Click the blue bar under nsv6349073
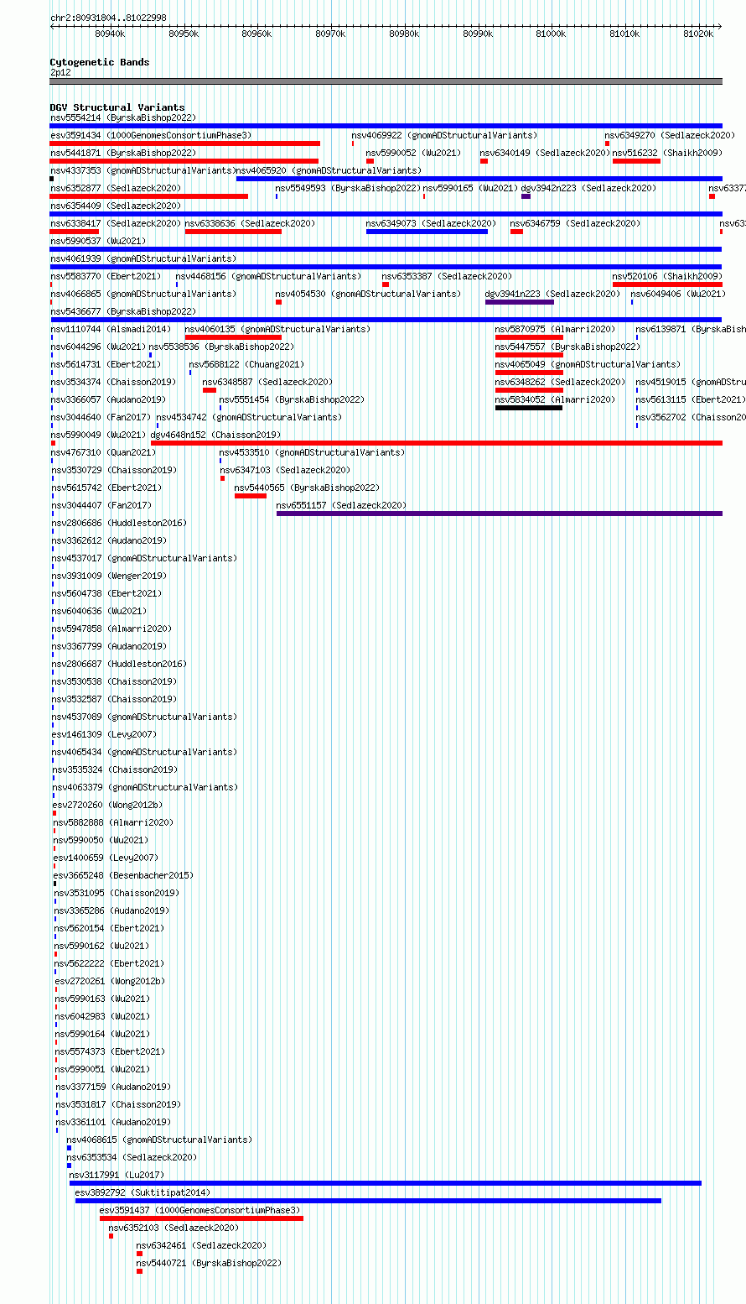746x1304 pixels. click(427, 232)
